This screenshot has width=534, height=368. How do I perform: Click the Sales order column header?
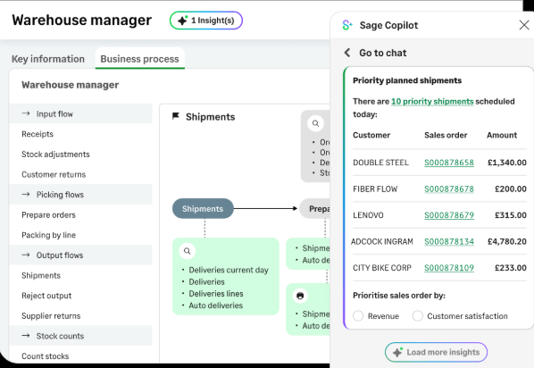tap(446, 135)
